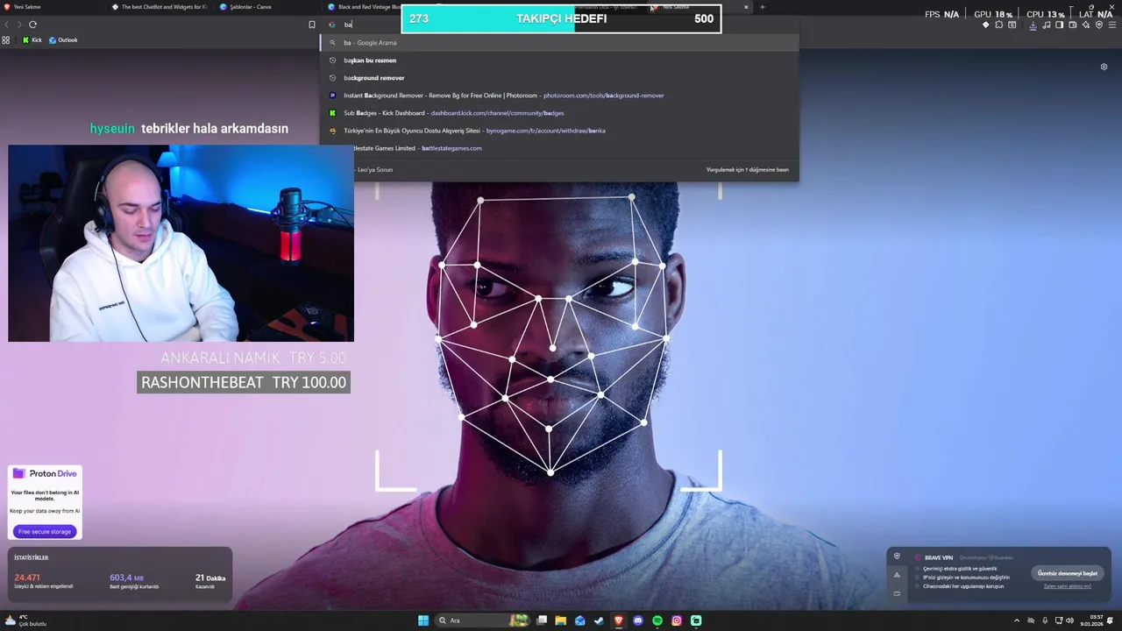This screenshot has height=631, width=1122.
Task: Click the Windows taskbar search box 'Ara'
Action: pyautogui.click(x=482, y=620)
